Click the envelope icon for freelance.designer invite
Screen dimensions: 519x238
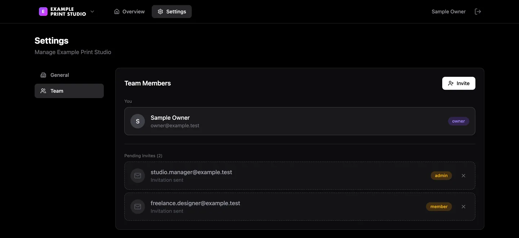tap(138, 207)
